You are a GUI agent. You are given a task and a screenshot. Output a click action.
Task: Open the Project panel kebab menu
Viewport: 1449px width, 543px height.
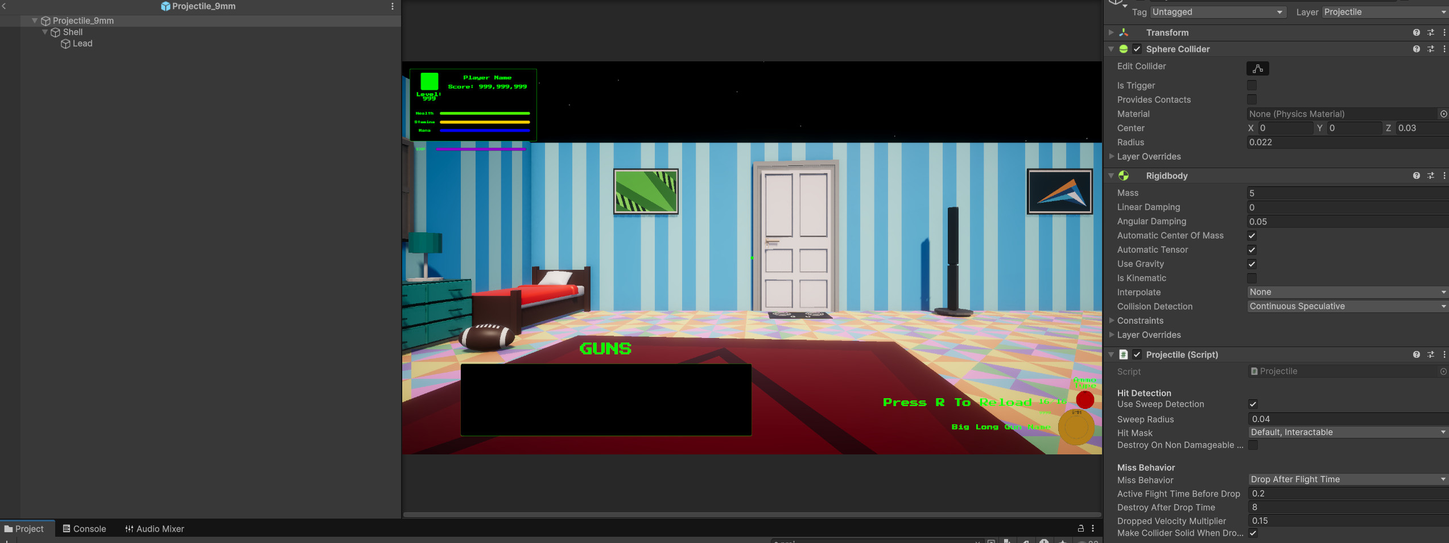[1093, 528]
